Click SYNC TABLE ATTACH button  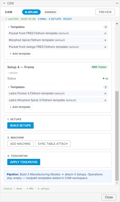click(x=53, y=144)
